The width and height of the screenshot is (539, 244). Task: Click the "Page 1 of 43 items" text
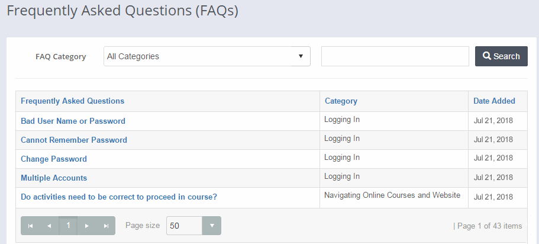tap(488, 226)
